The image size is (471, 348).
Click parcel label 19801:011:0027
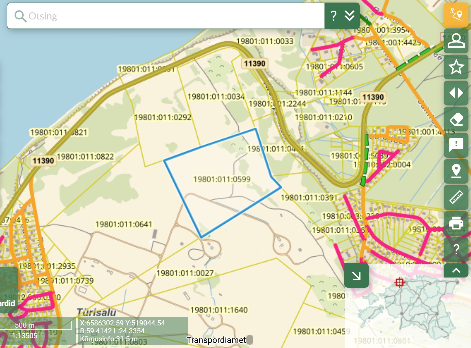185,273
